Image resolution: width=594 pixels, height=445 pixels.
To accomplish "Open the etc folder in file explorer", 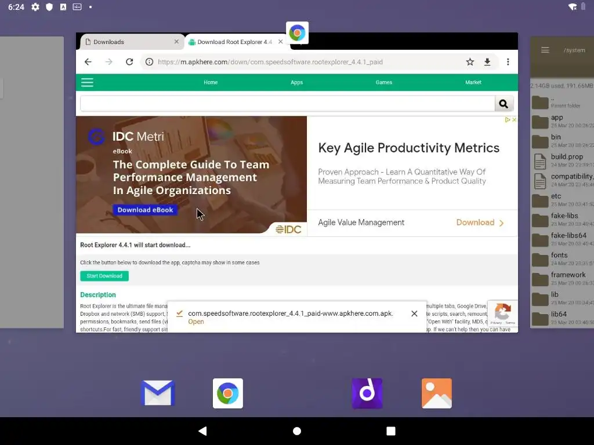I will (x=563, y=200).
